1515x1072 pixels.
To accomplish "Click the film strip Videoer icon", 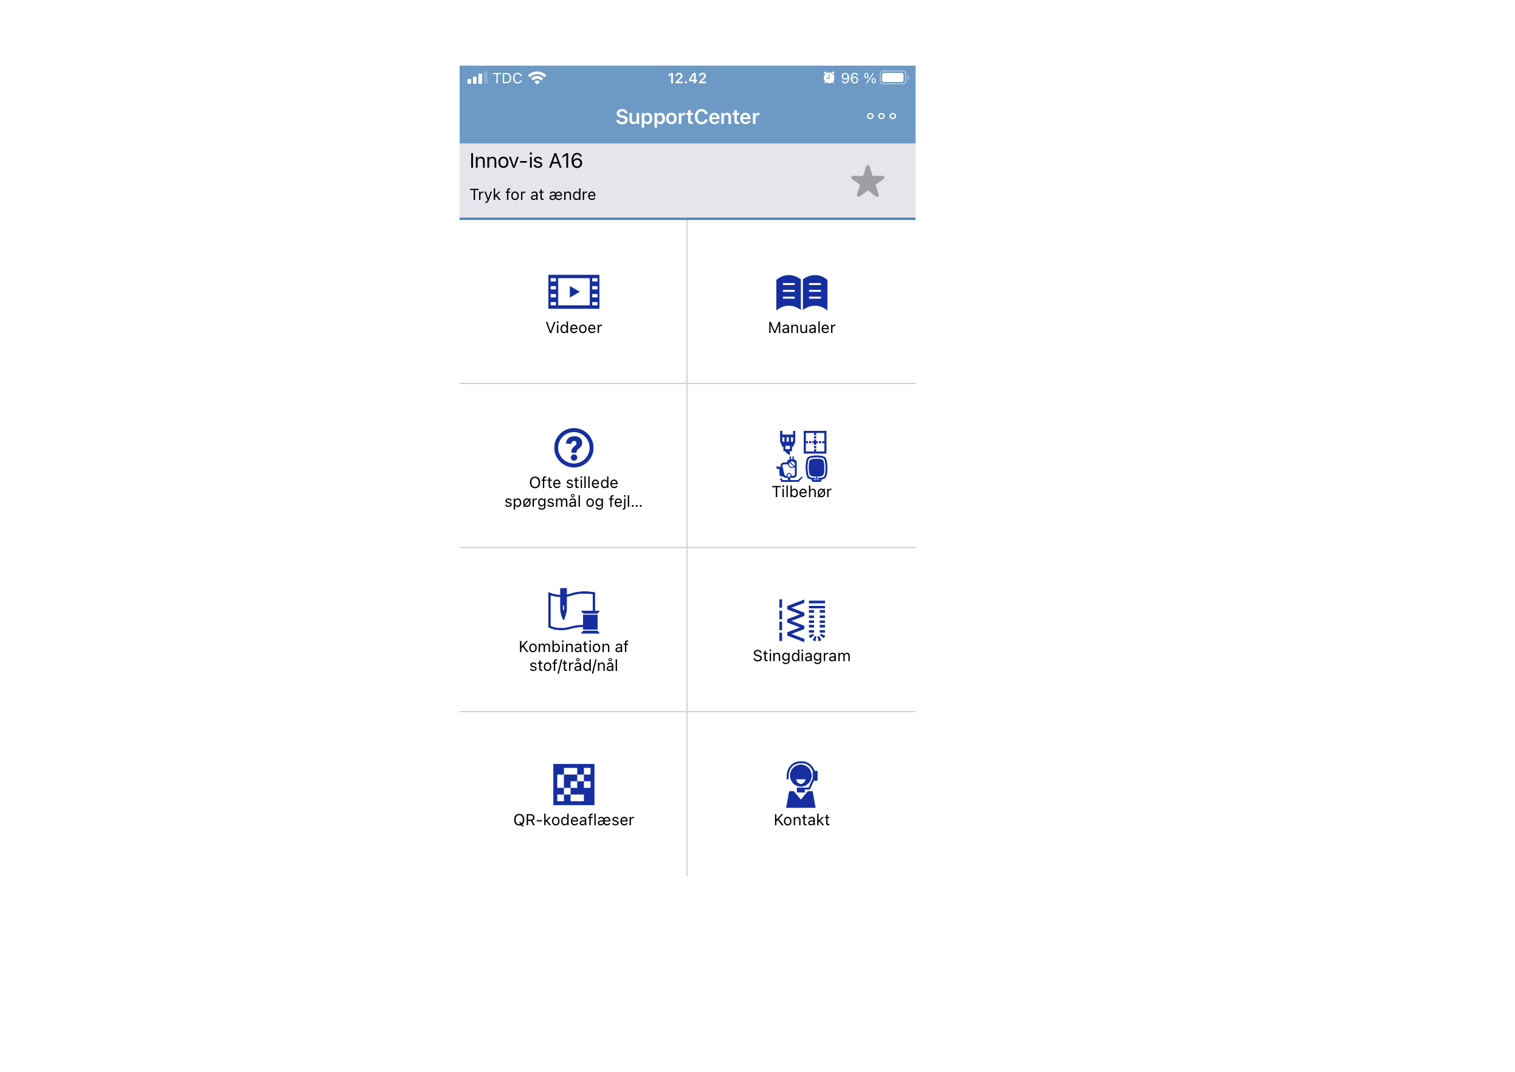I will (x=572, y=290).
